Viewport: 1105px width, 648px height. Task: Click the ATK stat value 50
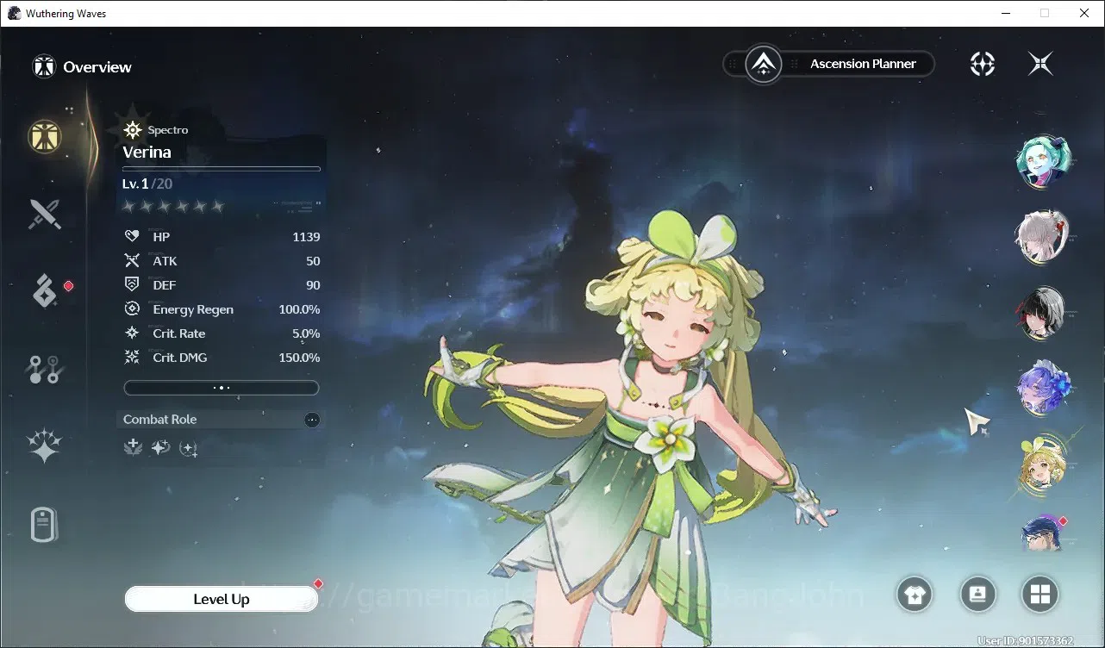(313, 261)
